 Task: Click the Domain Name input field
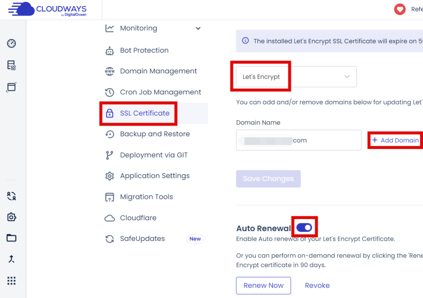pyautogui.click(x=299, y=140)
